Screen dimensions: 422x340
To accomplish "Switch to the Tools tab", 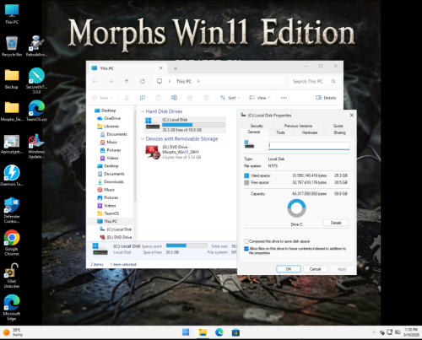I will [280, 132].
